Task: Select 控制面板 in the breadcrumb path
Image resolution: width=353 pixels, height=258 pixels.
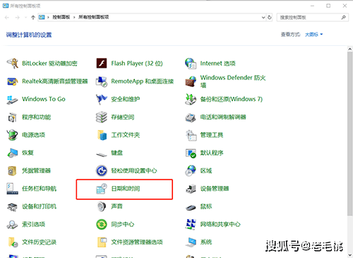Action: (x=61, y=17)
